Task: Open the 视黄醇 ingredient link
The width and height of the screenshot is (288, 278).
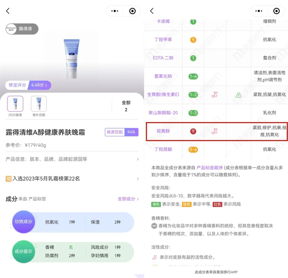Action: 163,131
